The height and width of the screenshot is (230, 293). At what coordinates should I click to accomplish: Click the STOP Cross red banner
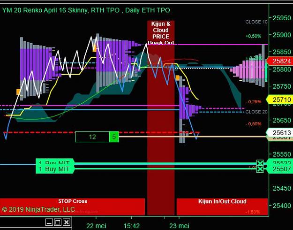click(x=72, y=207)
